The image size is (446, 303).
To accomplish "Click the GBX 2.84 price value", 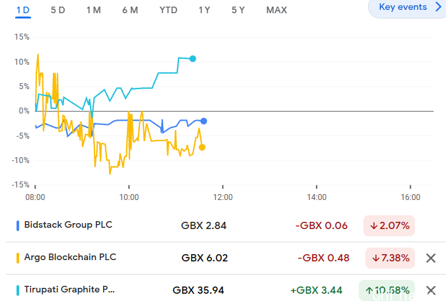I will coord(204,226).
